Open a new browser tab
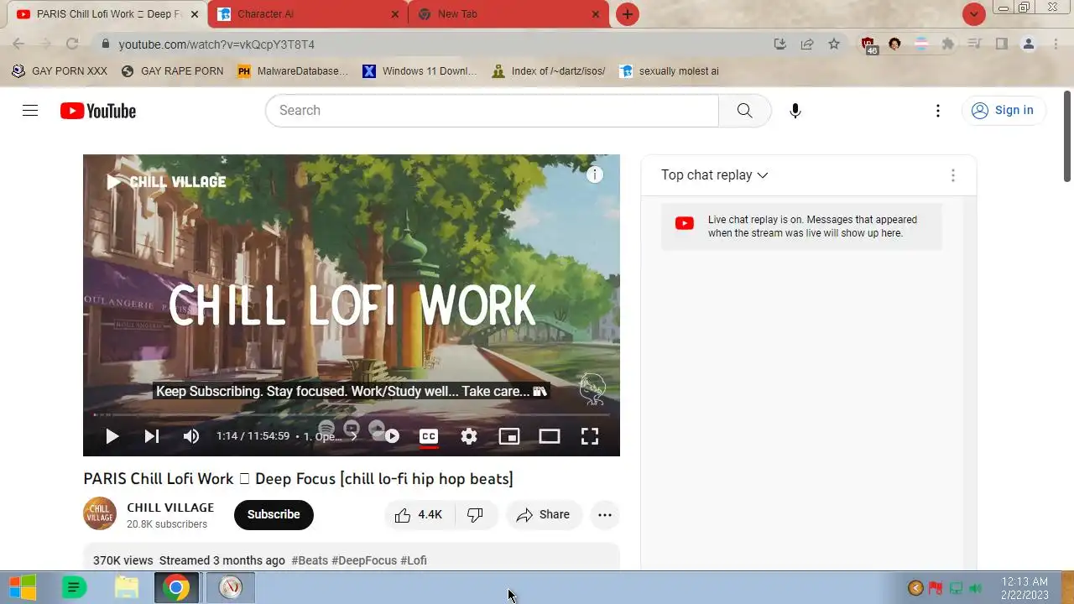Screen dimensions: 1074x604 pos(628,14)
